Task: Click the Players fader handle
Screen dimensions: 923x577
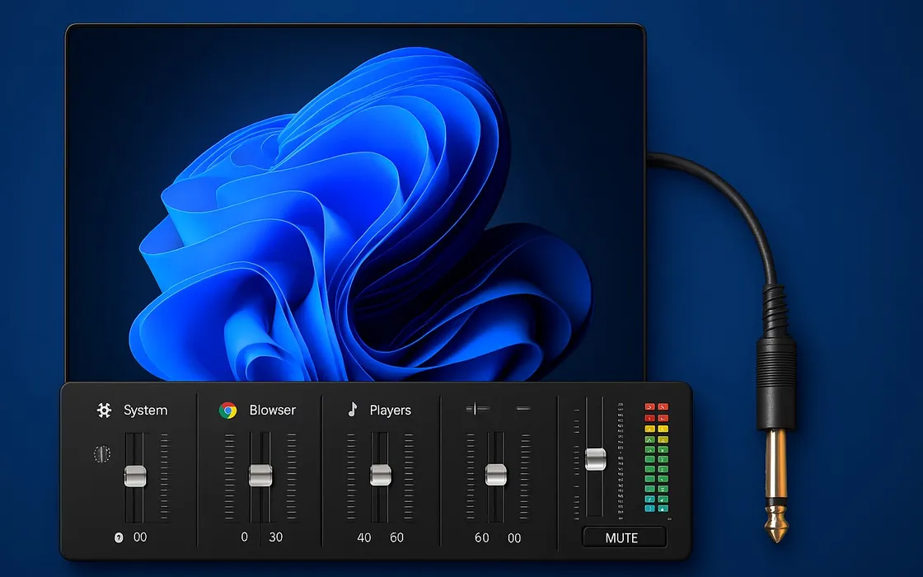Action: [380, 475]
